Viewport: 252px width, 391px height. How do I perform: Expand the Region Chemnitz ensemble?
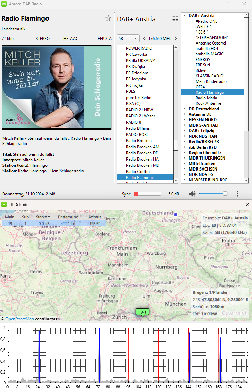pyautogui.click(x=184, y=153)
